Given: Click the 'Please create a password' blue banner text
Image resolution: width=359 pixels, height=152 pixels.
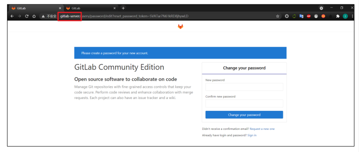Looking at the screenshot, I should pos(115,53).
